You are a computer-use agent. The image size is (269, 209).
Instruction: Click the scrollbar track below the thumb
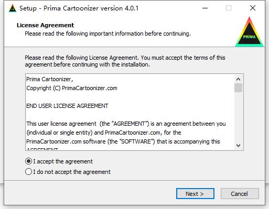click(238, 117)
